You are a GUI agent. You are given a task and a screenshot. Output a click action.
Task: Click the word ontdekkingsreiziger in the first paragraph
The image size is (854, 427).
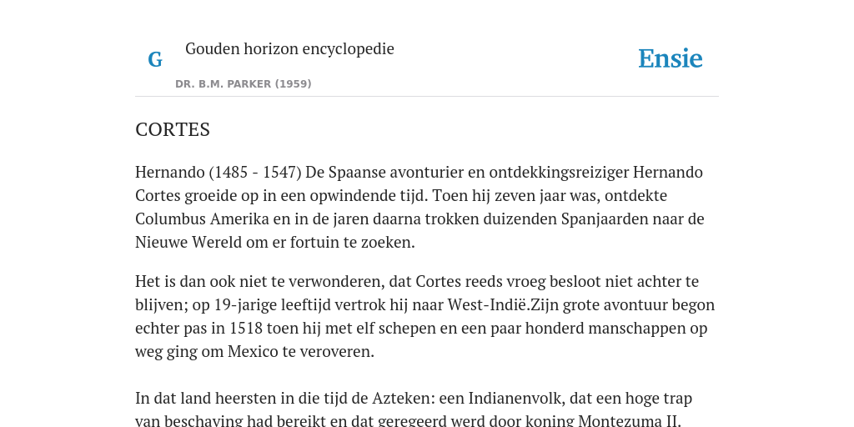tap(559, 173)
